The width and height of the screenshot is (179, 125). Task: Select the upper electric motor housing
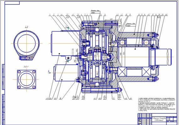(x=65, y=43)
